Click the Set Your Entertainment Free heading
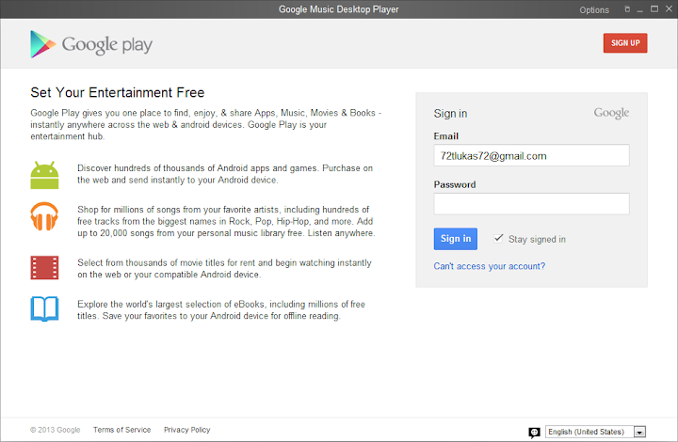This screenshot has height=442, width=678. coord(117,92)
